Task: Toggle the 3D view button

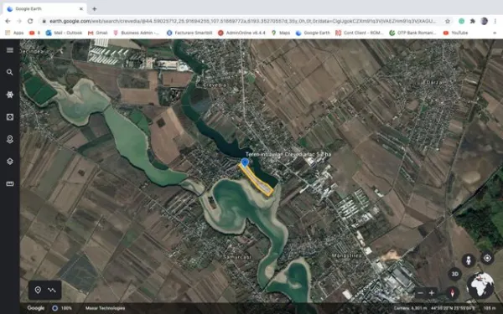Action: coord(455,274)
